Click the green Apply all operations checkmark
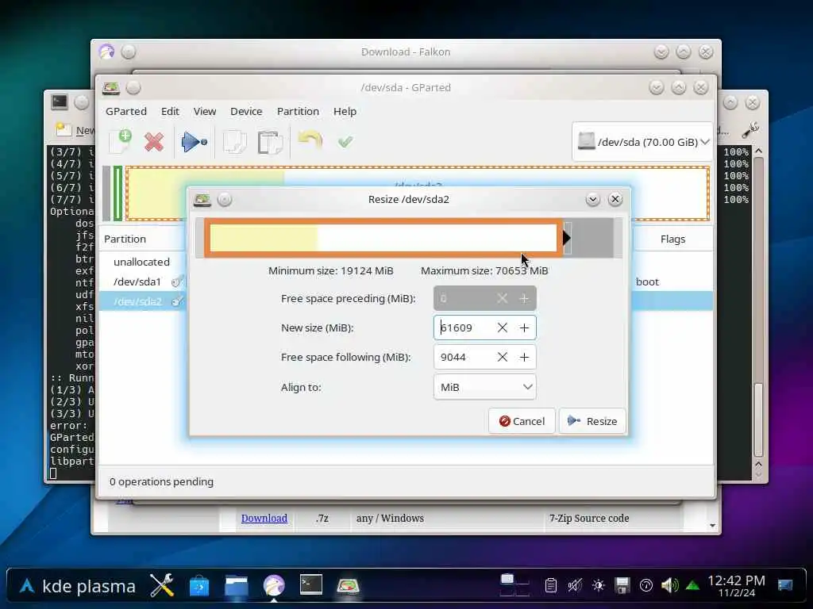This screenshot has height=609, width=813. pyautogui.click(x=345, y=141)
